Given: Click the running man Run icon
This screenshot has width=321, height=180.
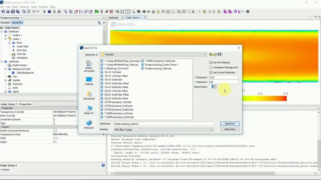Looking at the screenshot, I should (106, 11).
